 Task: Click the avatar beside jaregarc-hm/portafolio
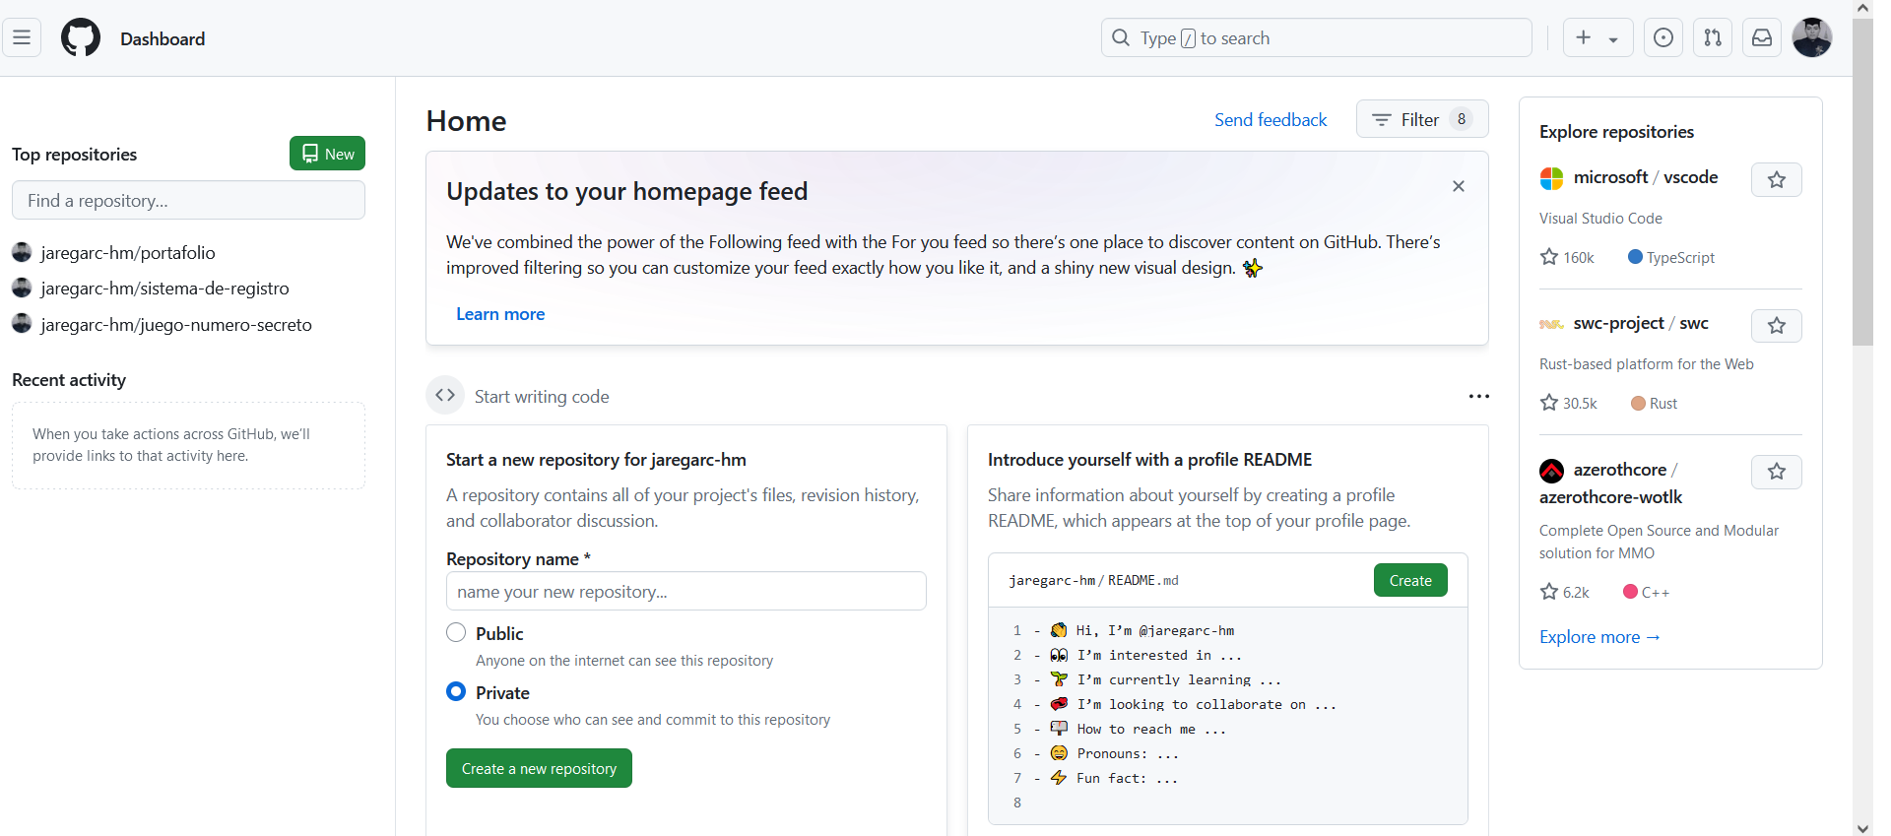click(22, 252)
